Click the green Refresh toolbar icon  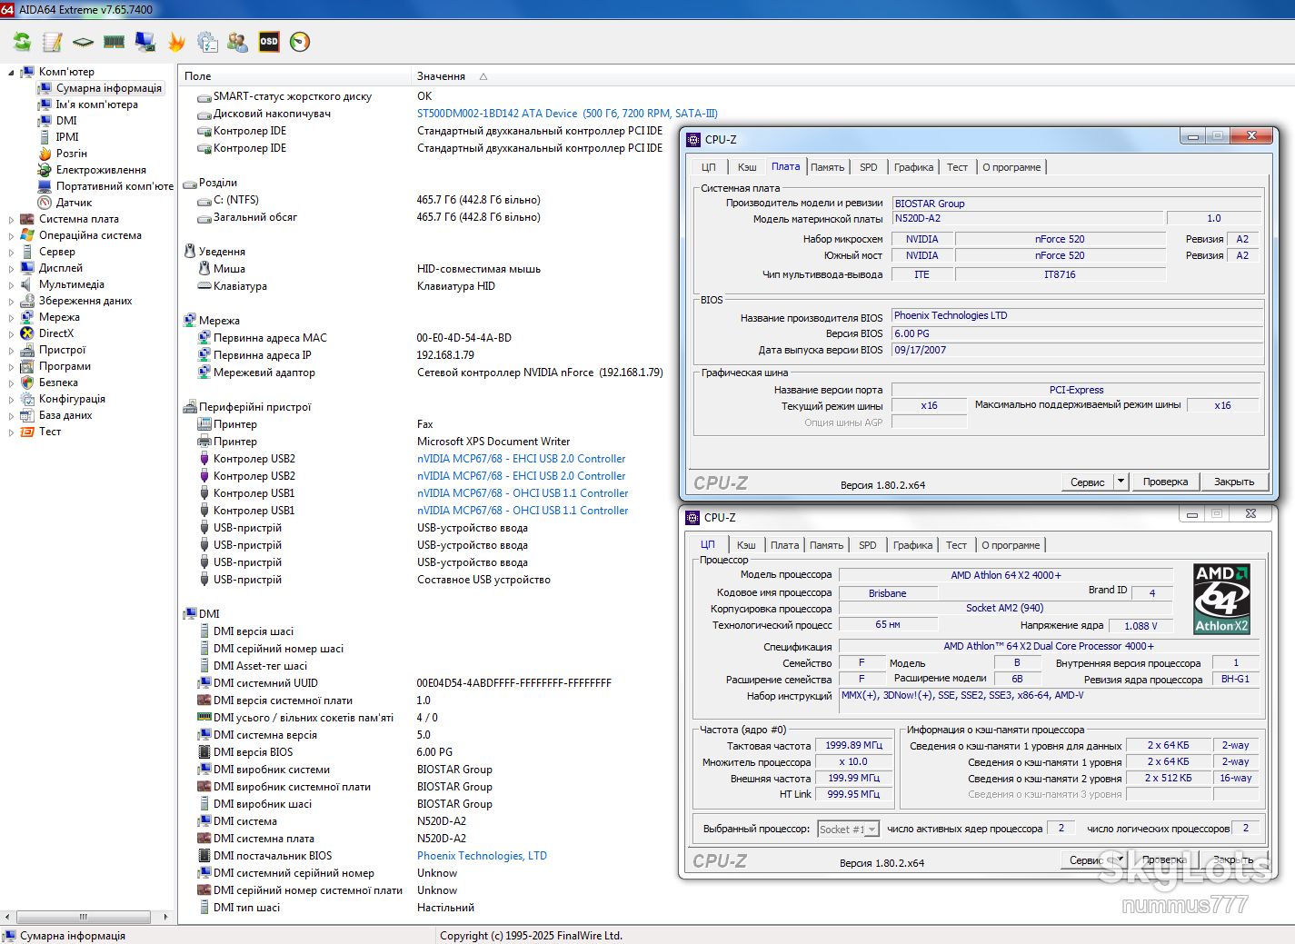(x=22, y=42)
